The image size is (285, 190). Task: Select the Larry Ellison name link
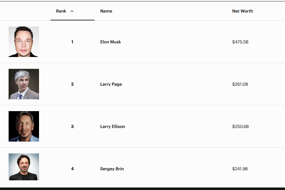(x=112, y=127)
